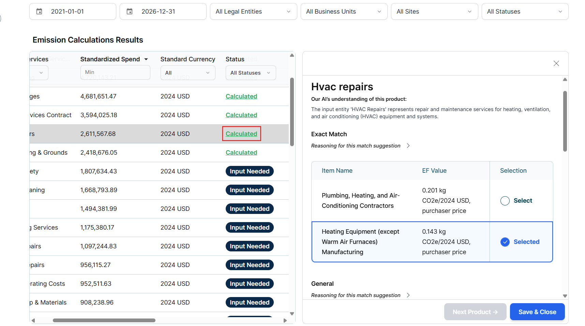
Task: Click the results table scroll-up arrow
Action: 292,55
